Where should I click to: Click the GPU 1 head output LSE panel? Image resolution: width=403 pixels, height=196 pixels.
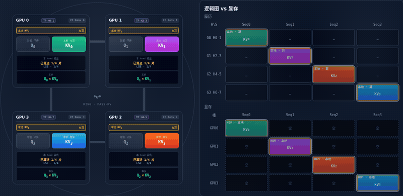pos(144,63)
